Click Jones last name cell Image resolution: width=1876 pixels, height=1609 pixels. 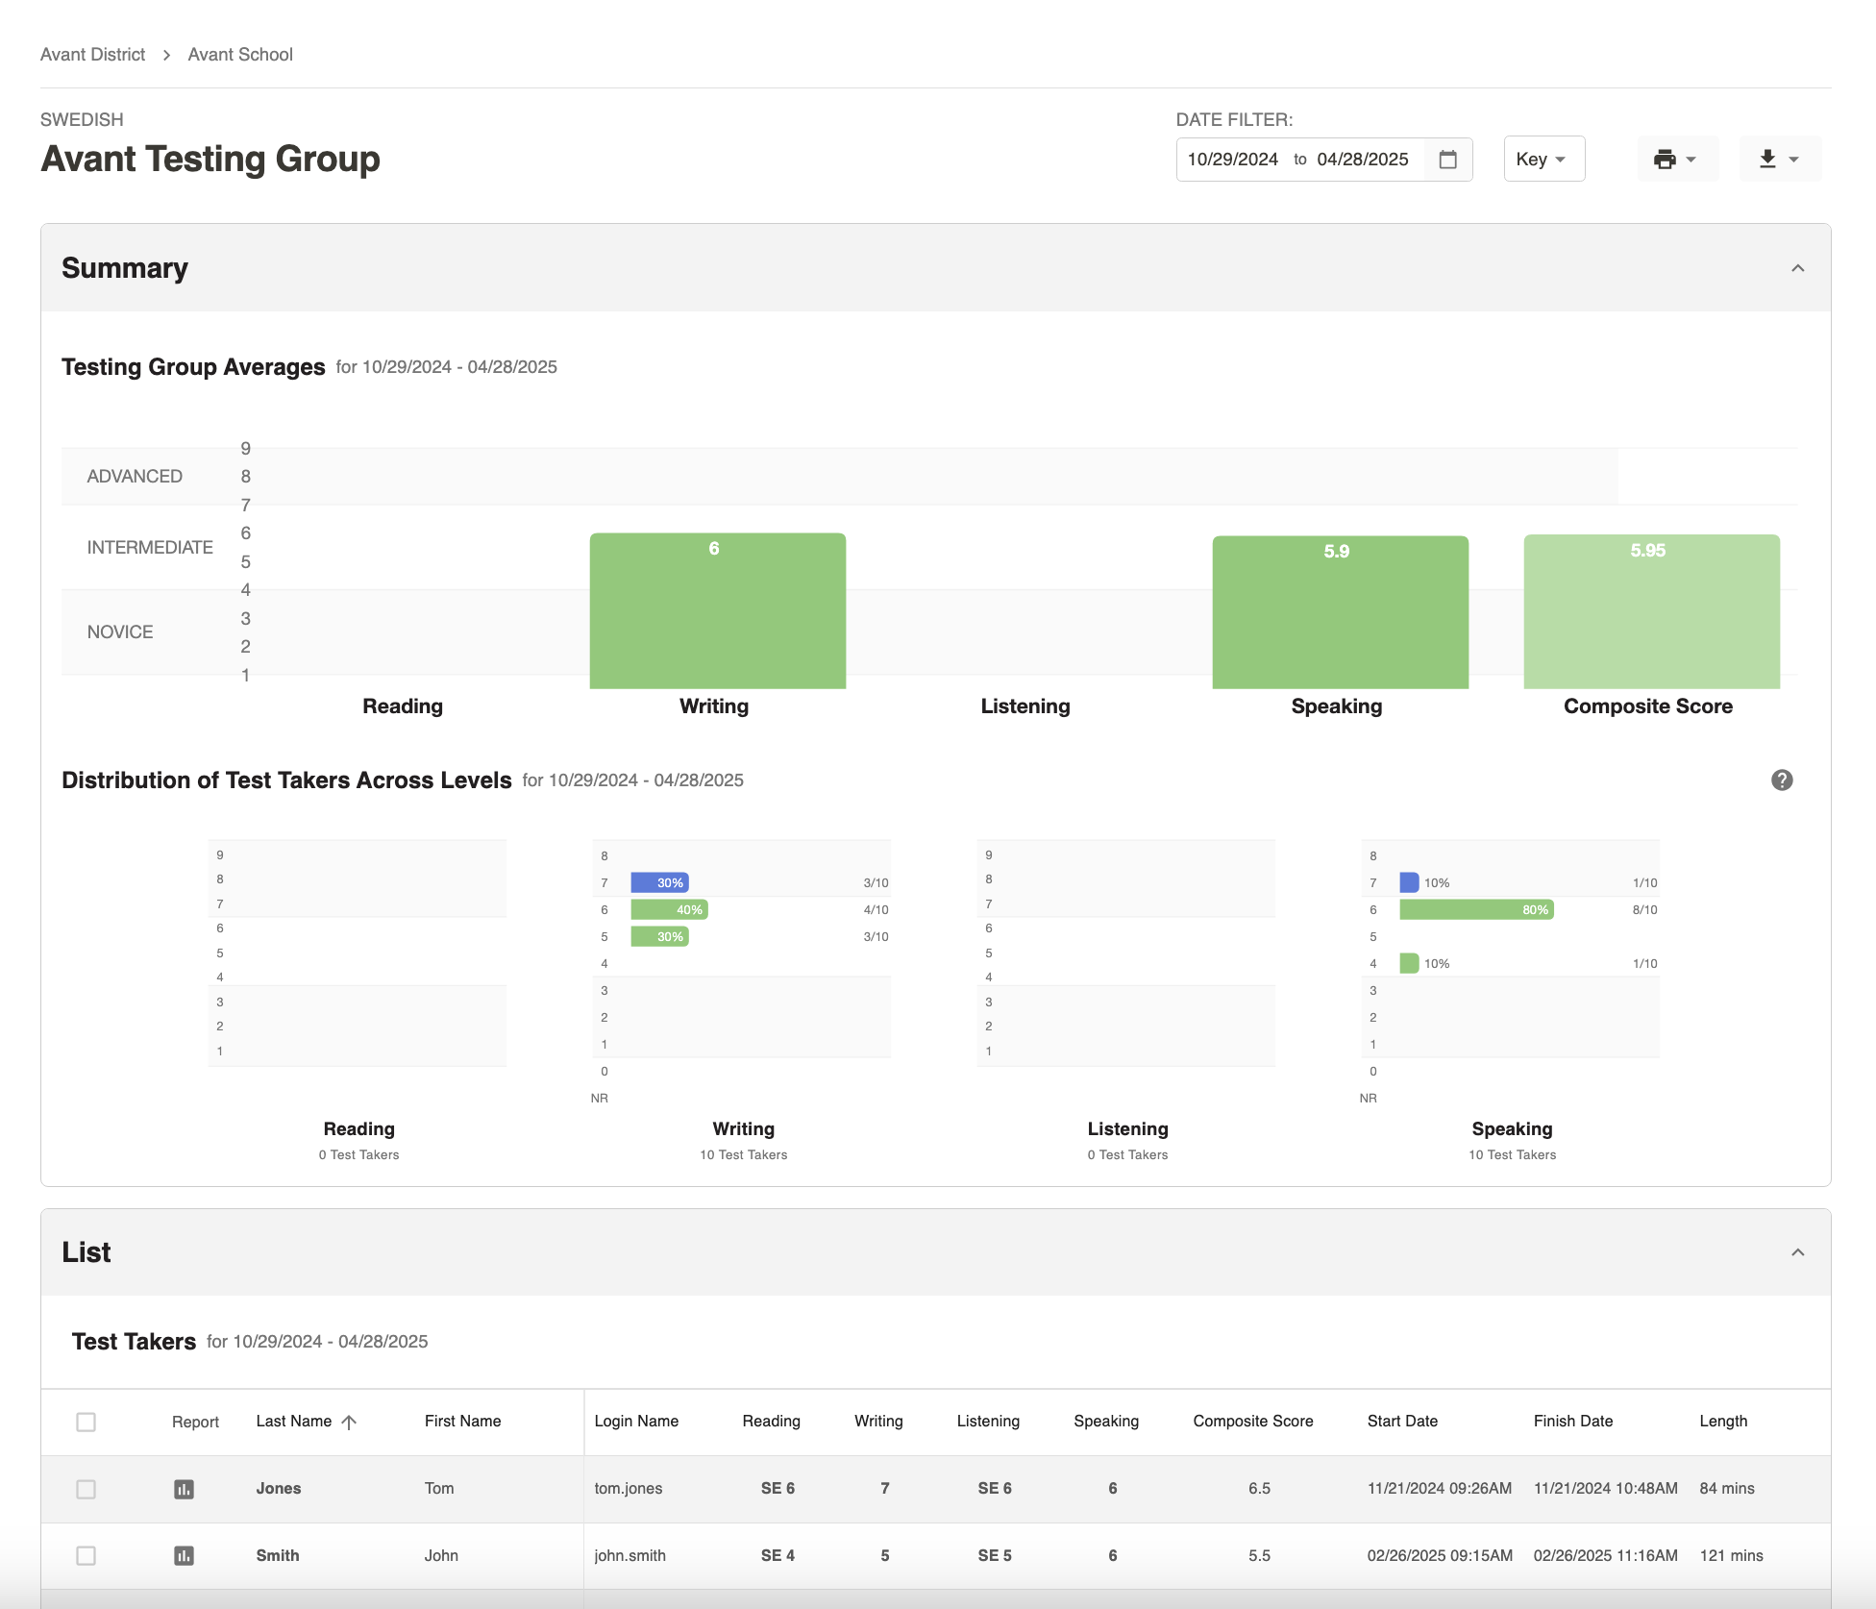pos(279,1489)
